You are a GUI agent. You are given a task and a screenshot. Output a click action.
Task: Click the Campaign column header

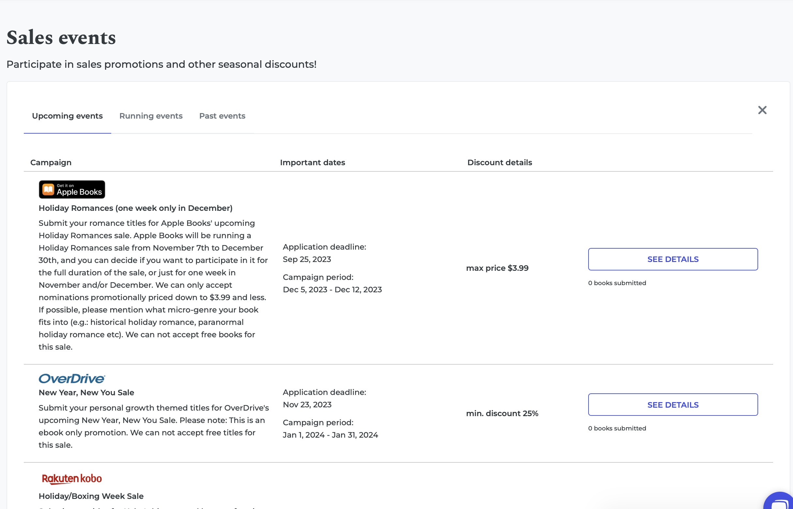(x=51, y=163)
